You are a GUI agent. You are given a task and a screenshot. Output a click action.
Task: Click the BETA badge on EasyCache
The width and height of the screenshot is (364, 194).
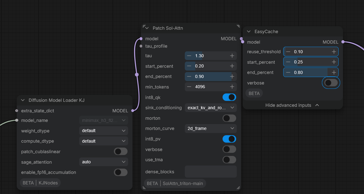click(254, 93)
